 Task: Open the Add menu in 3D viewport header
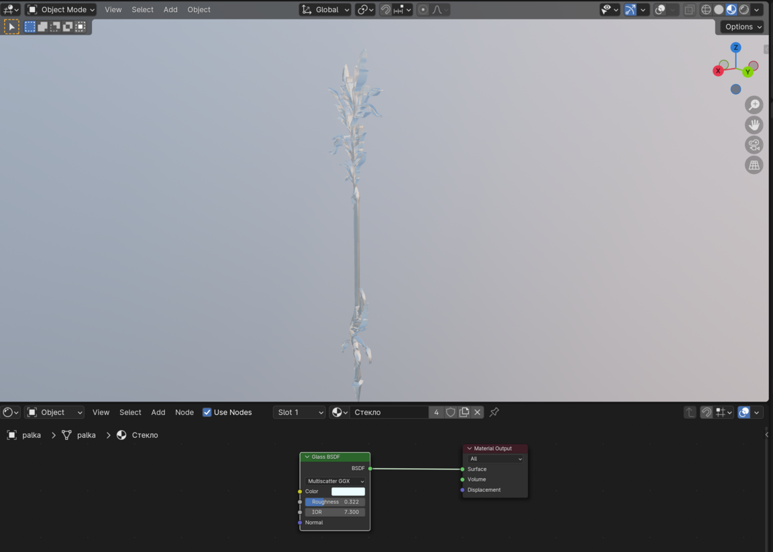(x=170, y=9)
